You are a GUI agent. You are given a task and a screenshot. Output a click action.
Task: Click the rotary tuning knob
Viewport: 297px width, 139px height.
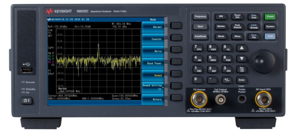pos(263,61)
